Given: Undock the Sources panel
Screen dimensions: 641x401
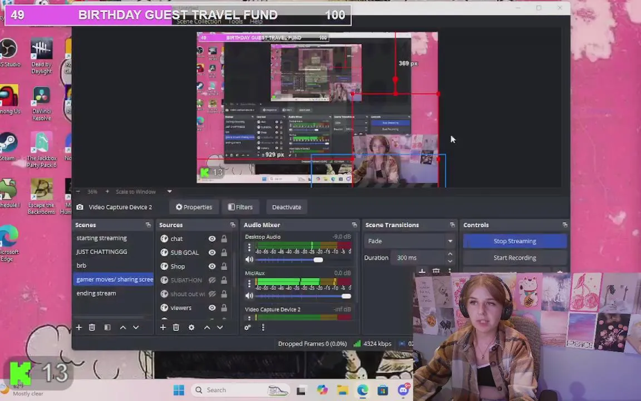Looking at the screenshot, I should tap(233, 224).
